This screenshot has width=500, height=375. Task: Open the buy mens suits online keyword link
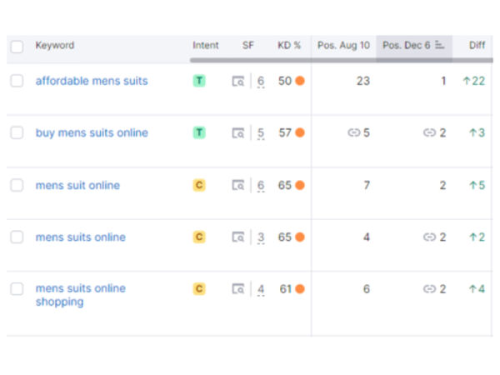pyautogui.click(x=92, y=133)
